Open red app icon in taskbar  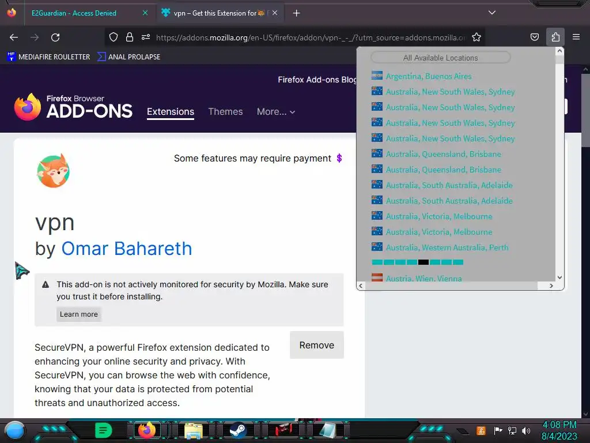(x=283, y=430)
